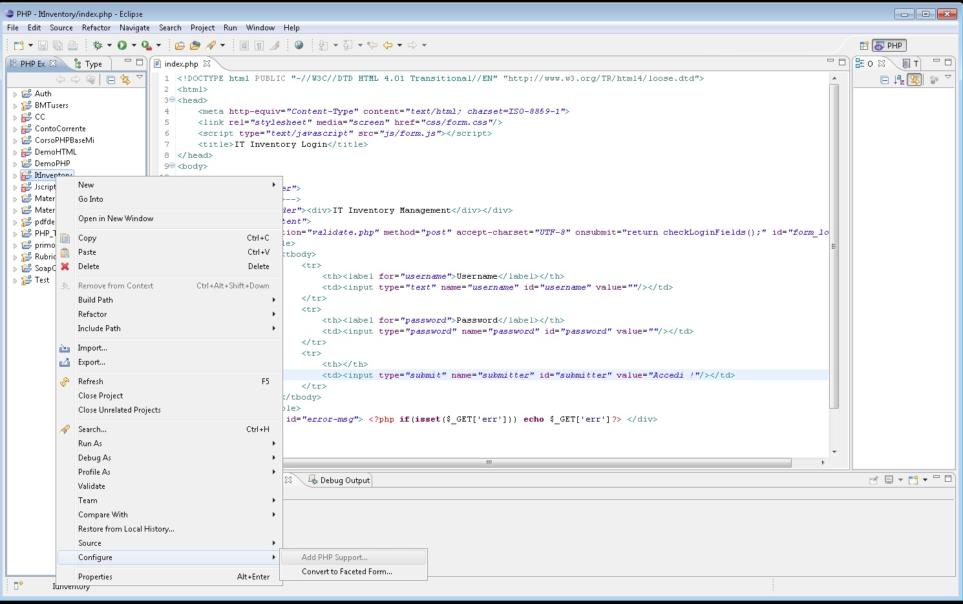Image resolution: width=963 pixels, height=604 pixels.
Task: Collapse the head tag fold marker
Action: click(x=172, y=100)
